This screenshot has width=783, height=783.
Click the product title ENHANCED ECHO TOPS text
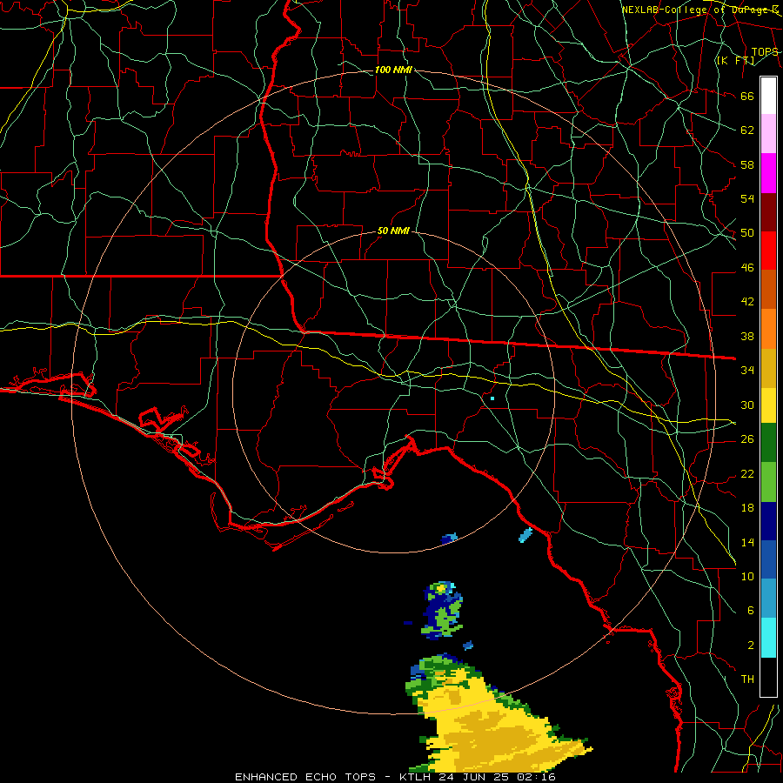coord(305,777)
